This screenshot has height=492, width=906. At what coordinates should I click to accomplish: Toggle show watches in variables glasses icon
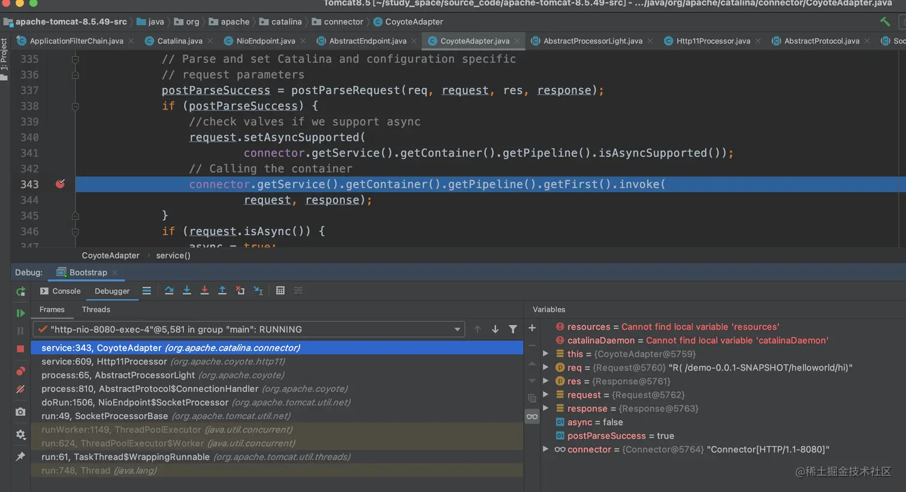[x=532, y=417]
